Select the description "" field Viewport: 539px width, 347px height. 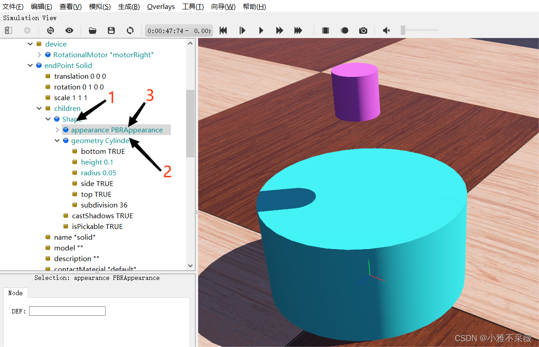(x=76, y=258)
